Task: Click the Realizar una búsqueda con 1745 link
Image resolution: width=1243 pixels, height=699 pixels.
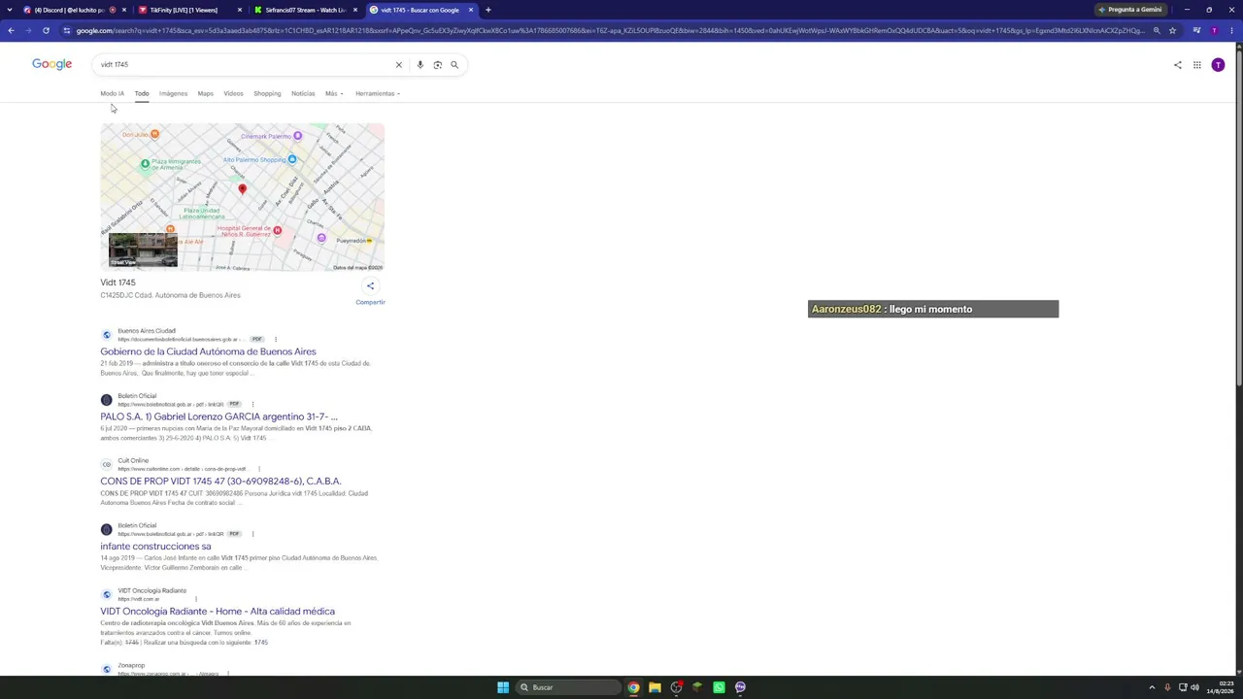Action: coord(206,643)
